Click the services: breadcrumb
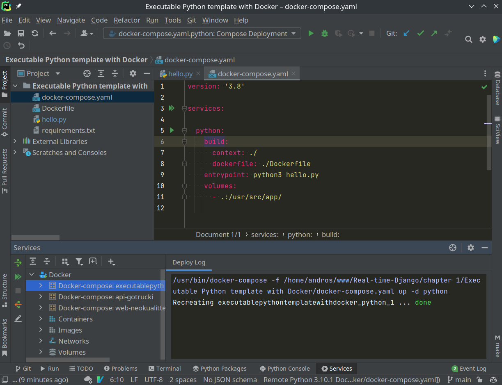The height and width of the screenshot is (385, 502). (265, 235)
